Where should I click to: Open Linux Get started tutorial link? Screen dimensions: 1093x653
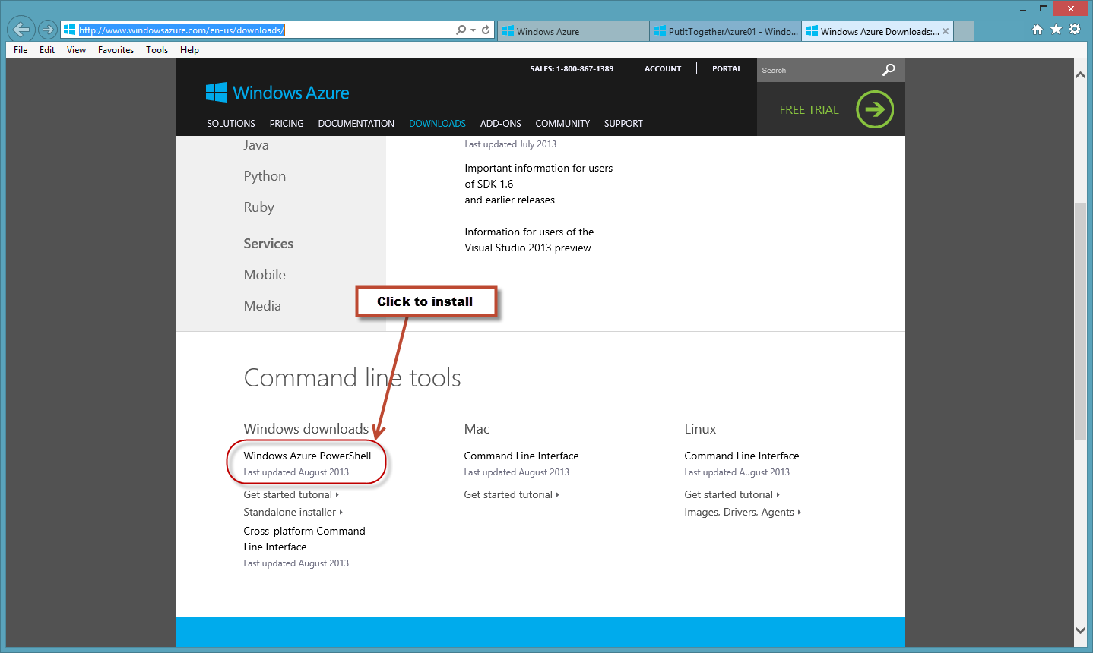point(732,494)
